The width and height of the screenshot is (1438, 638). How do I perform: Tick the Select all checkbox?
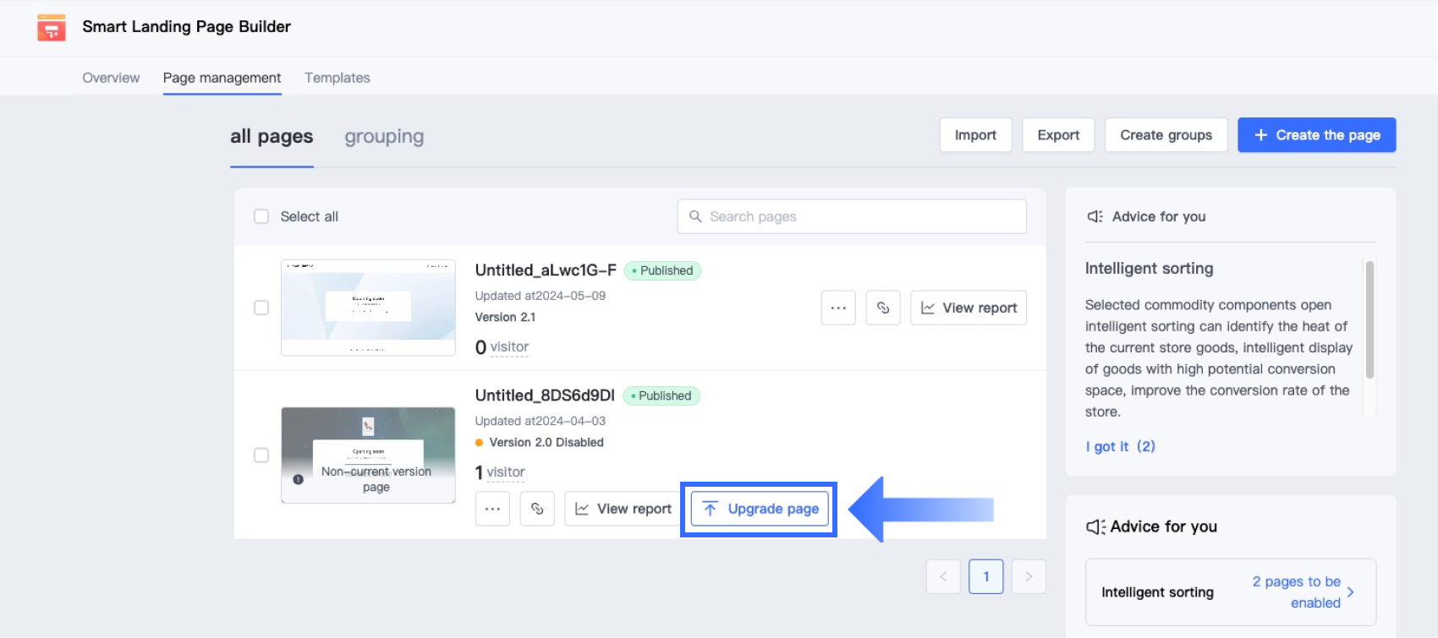261,216
